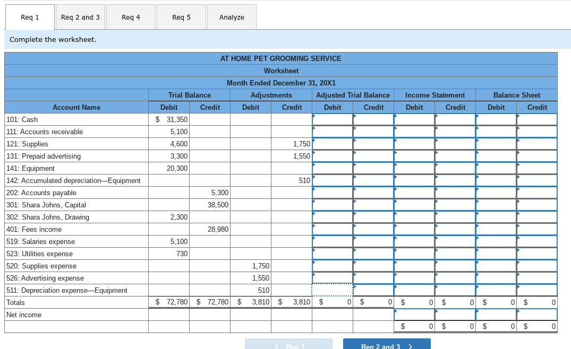Open the Analyze tab

232,17
